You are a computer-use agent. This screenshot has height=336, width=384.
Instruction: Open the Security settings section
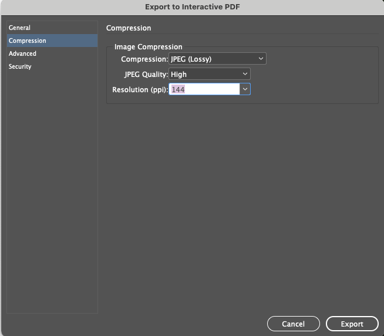(x=20, y=67)
